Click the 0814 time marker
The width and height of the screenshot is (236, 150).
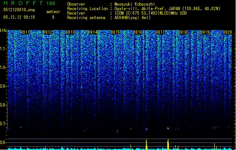(93, 32)
